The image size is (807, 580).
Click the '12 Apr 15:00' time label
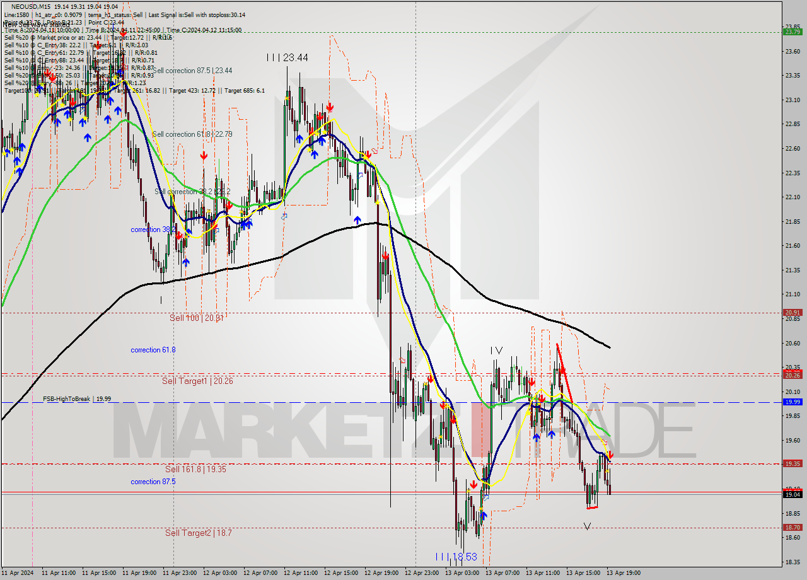342,573
